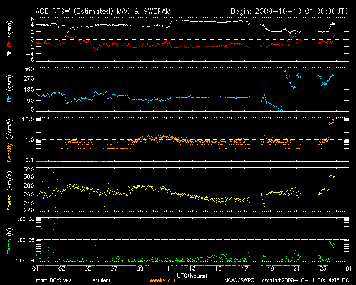Click the '270' tick label on Phi axis
This screenshot has width=356, height=285.
tap(29, 78)
